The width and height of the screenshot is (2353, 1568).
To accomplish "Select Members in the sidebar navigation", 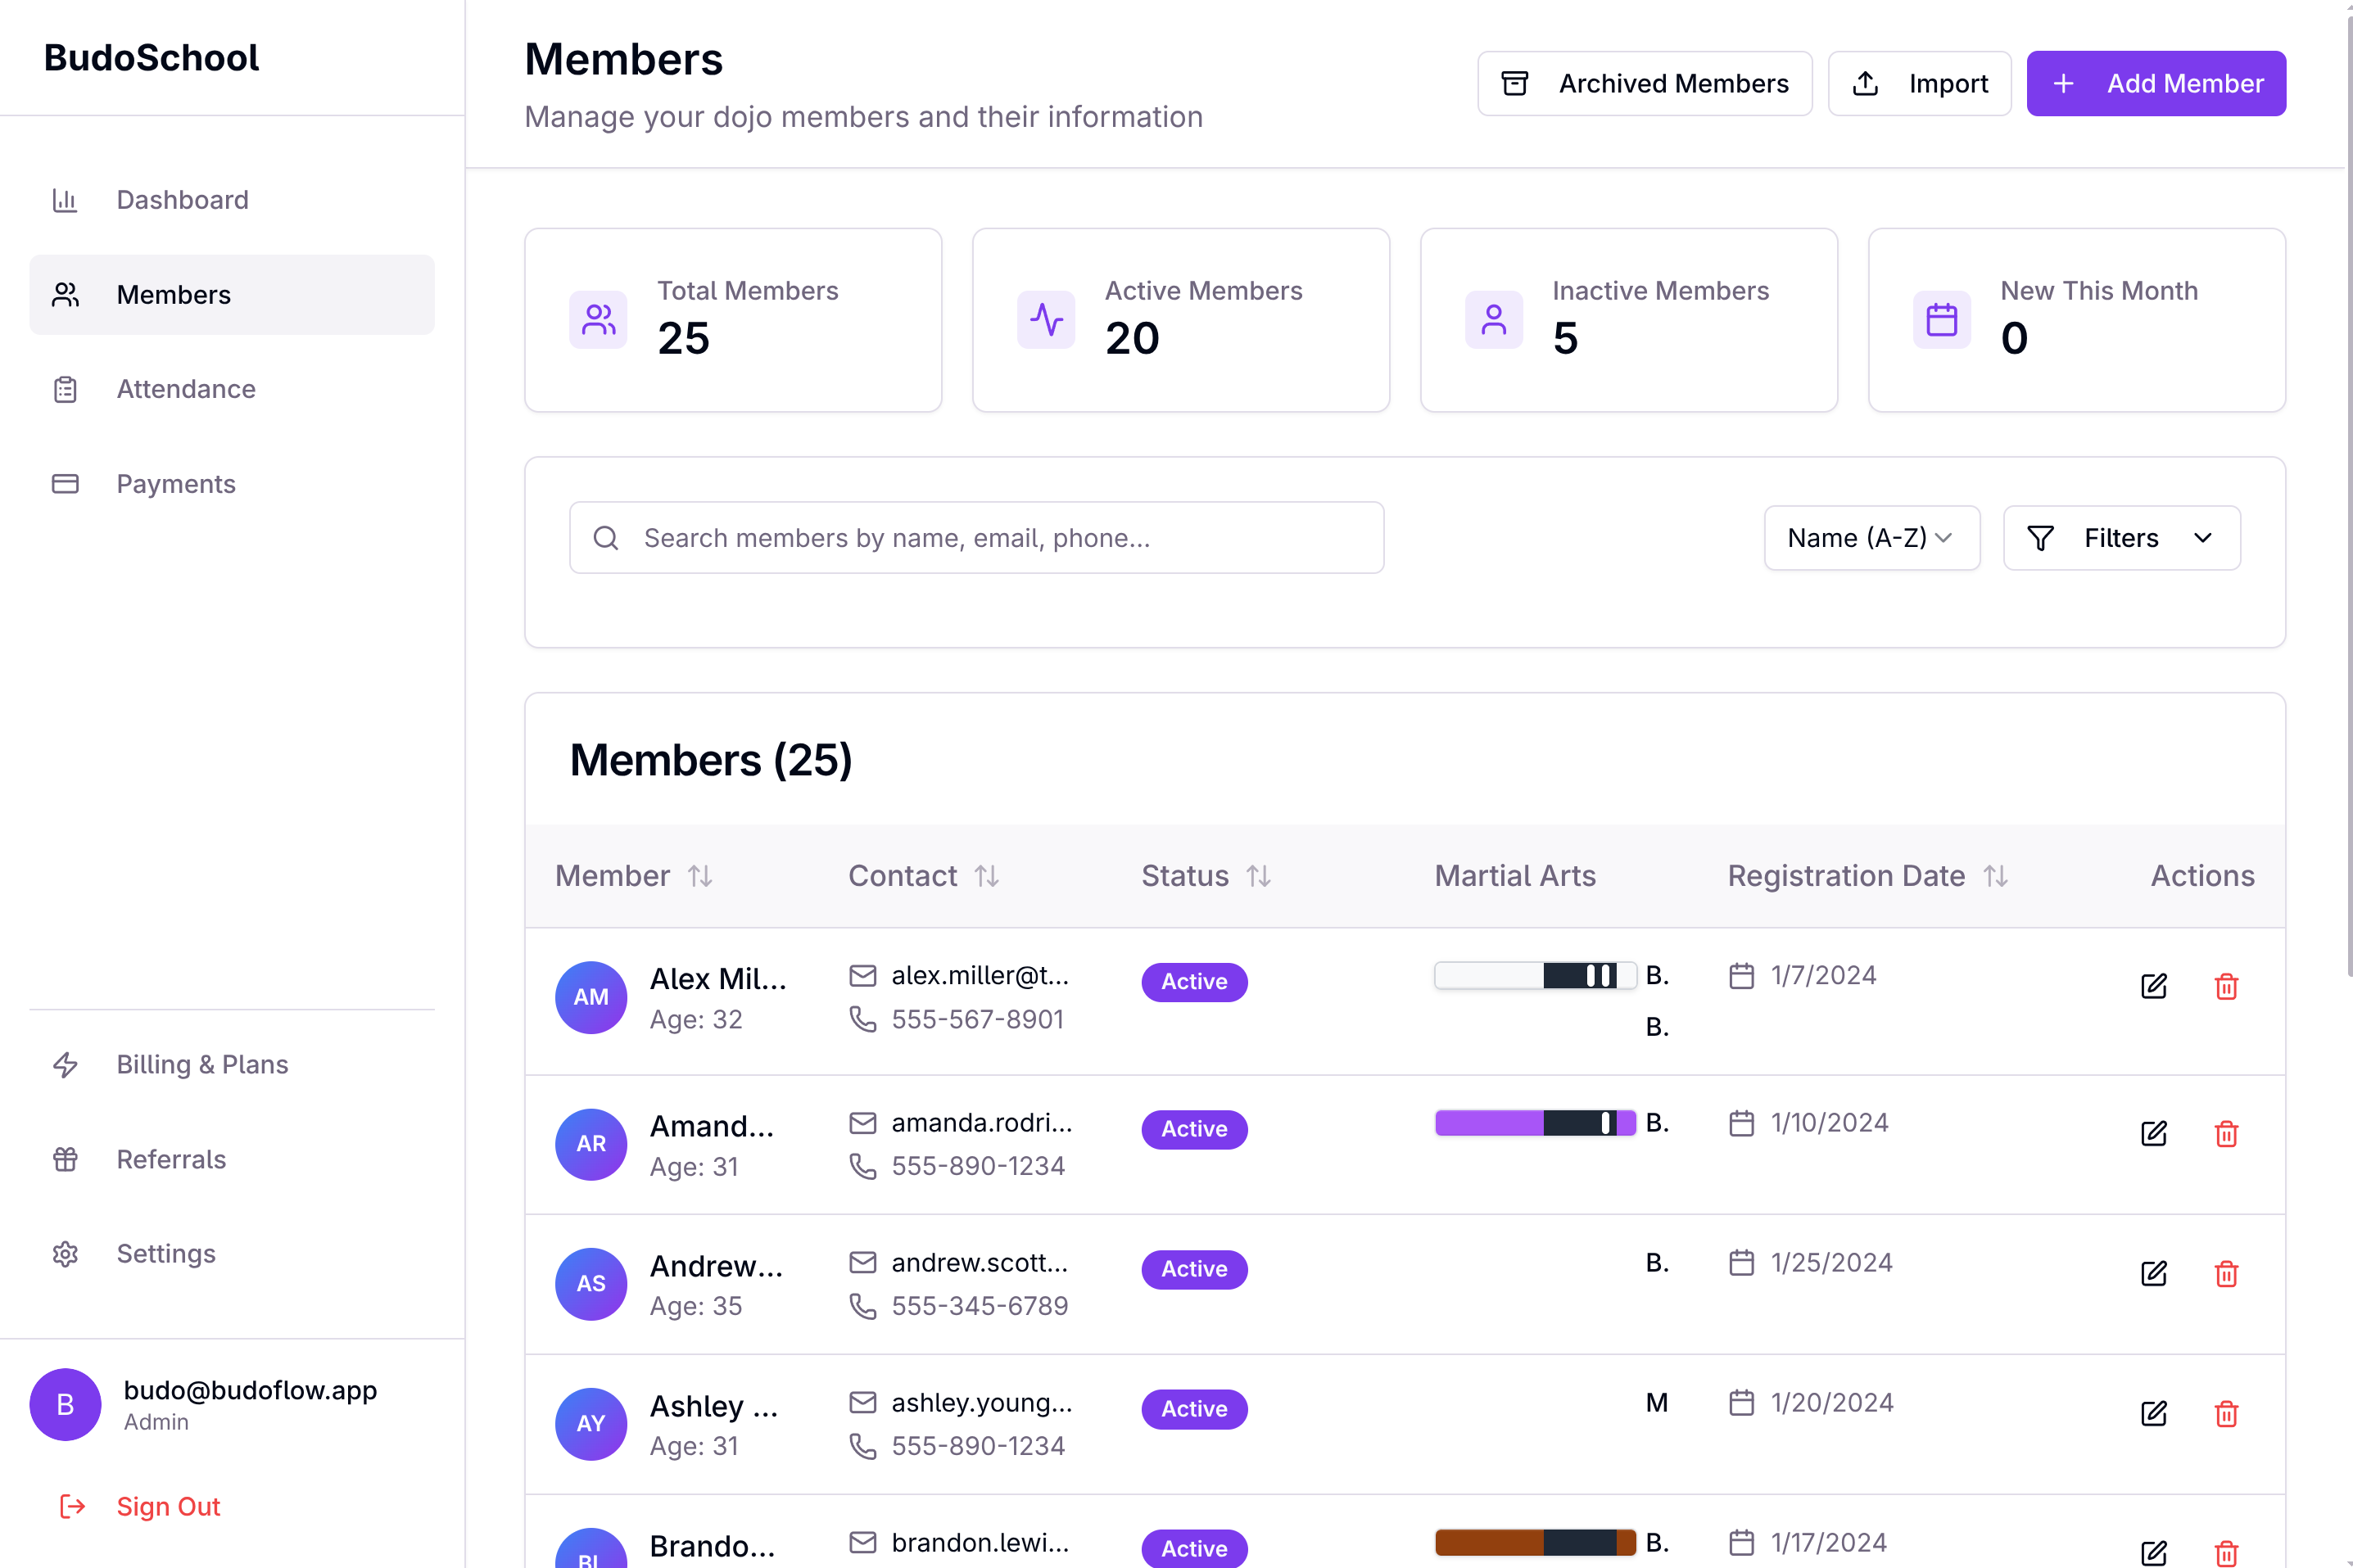I will click(x=173, y=294).
